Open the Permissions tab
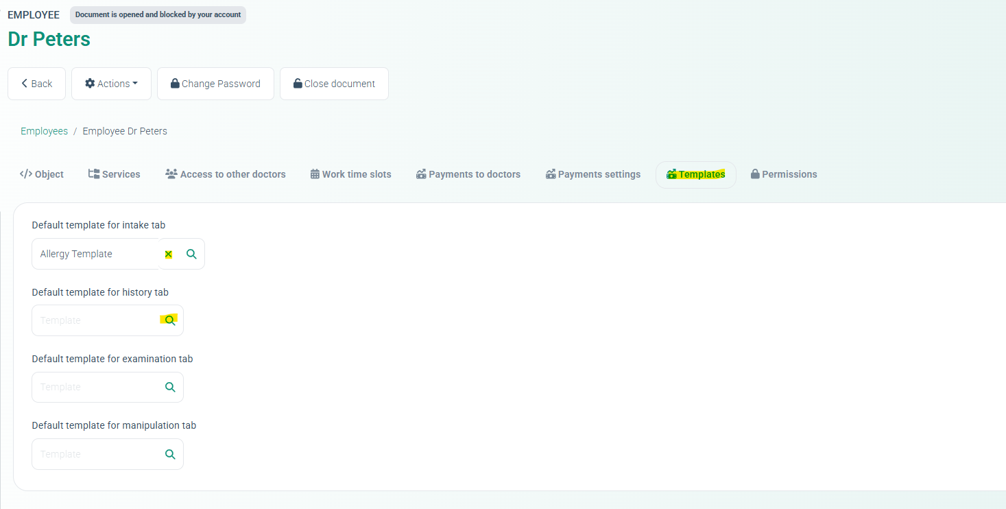This screenshot has height=509, width=1006. 783,174
